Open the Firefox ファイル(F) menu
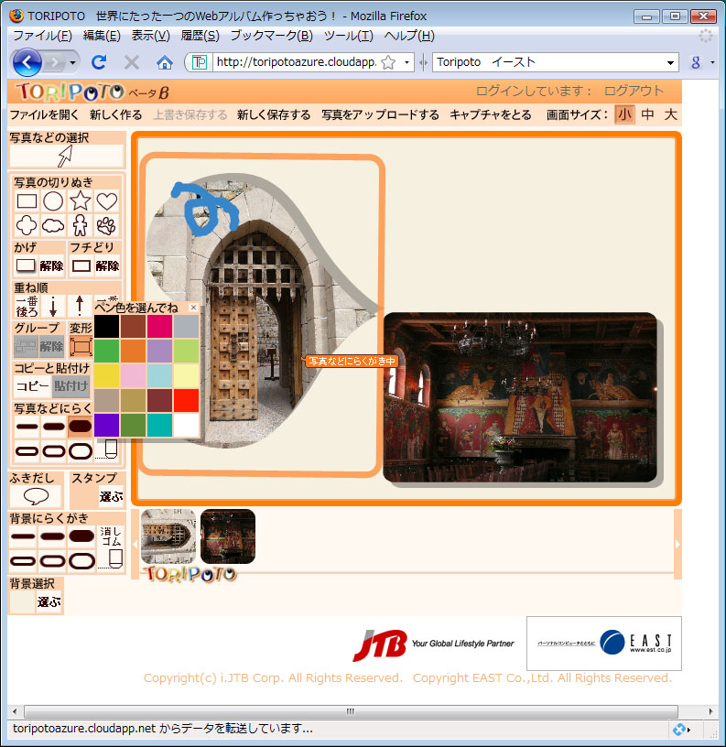The width and height of the screenshot is (726, 747). pos(42,36)
